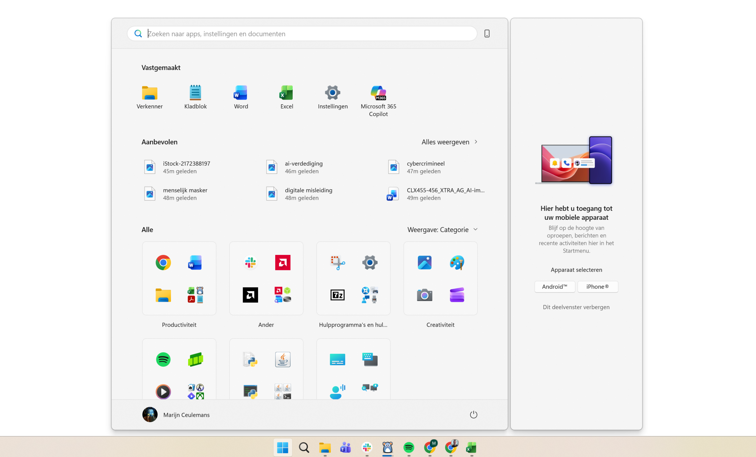Open File Explorer in Productiviteit category
Viewport: 756px width, 457px height.
(x=163, y=295)
